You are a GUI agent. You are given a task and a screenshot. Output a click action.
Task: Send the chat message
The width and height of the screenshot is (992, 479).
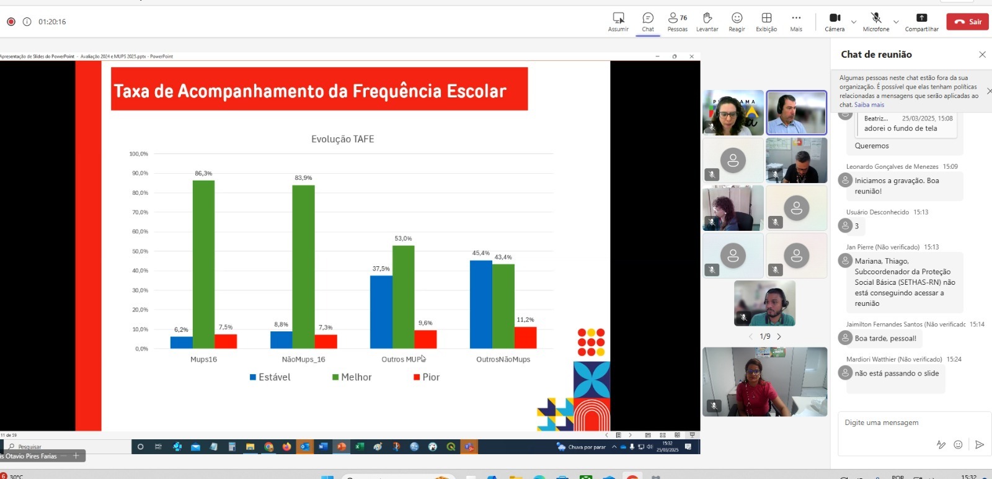pos(979,444)
